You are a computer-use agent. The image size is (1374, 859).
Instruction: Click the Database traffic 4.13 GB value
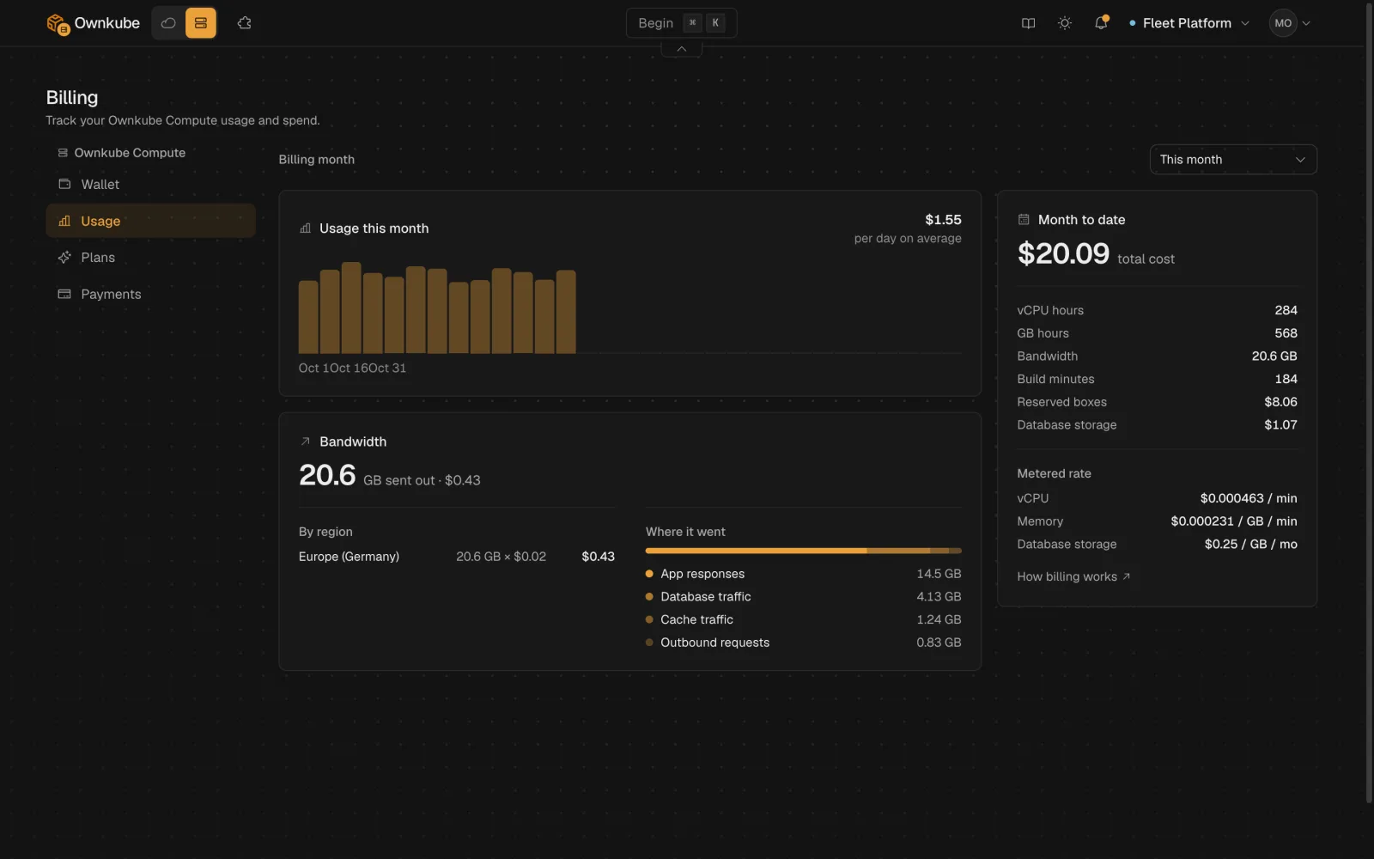(939, 597)
